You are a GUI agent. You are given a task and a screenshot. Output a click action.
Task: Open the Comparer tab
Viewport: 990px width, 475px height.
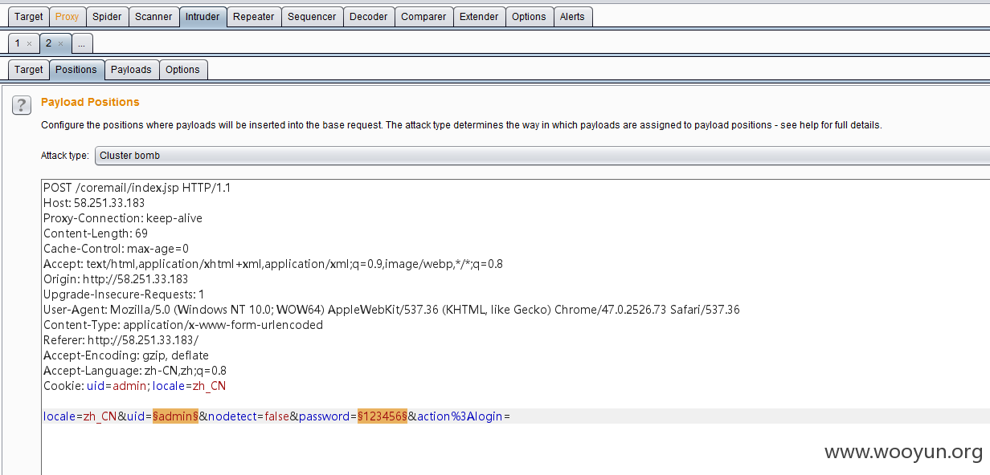click(x=423, y=17)
